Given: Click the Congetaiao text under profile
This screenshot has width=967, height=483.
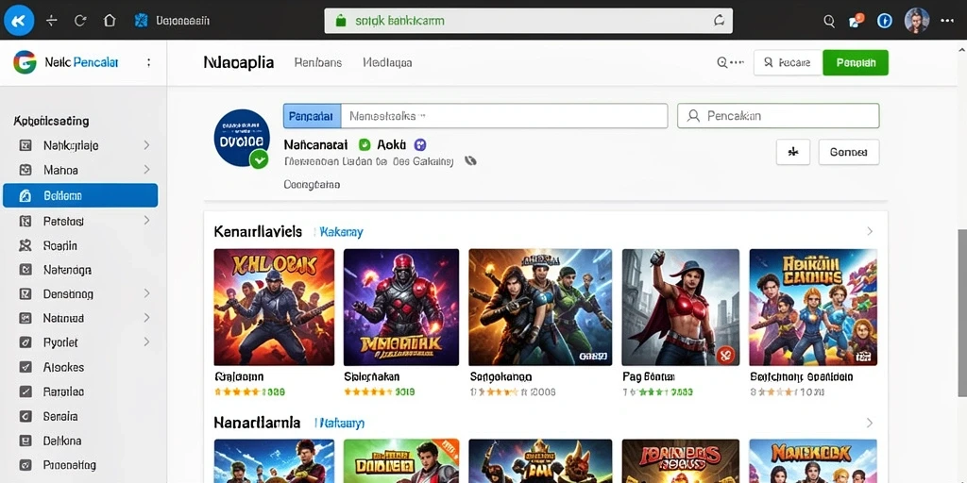Looking at the screenshot, I should tap(312, 184).
